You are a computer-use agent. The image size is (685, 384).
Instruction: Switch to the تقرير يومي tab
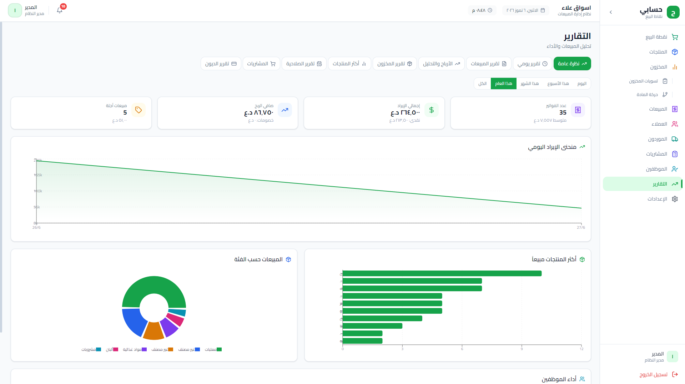click(x=533, y=64)
